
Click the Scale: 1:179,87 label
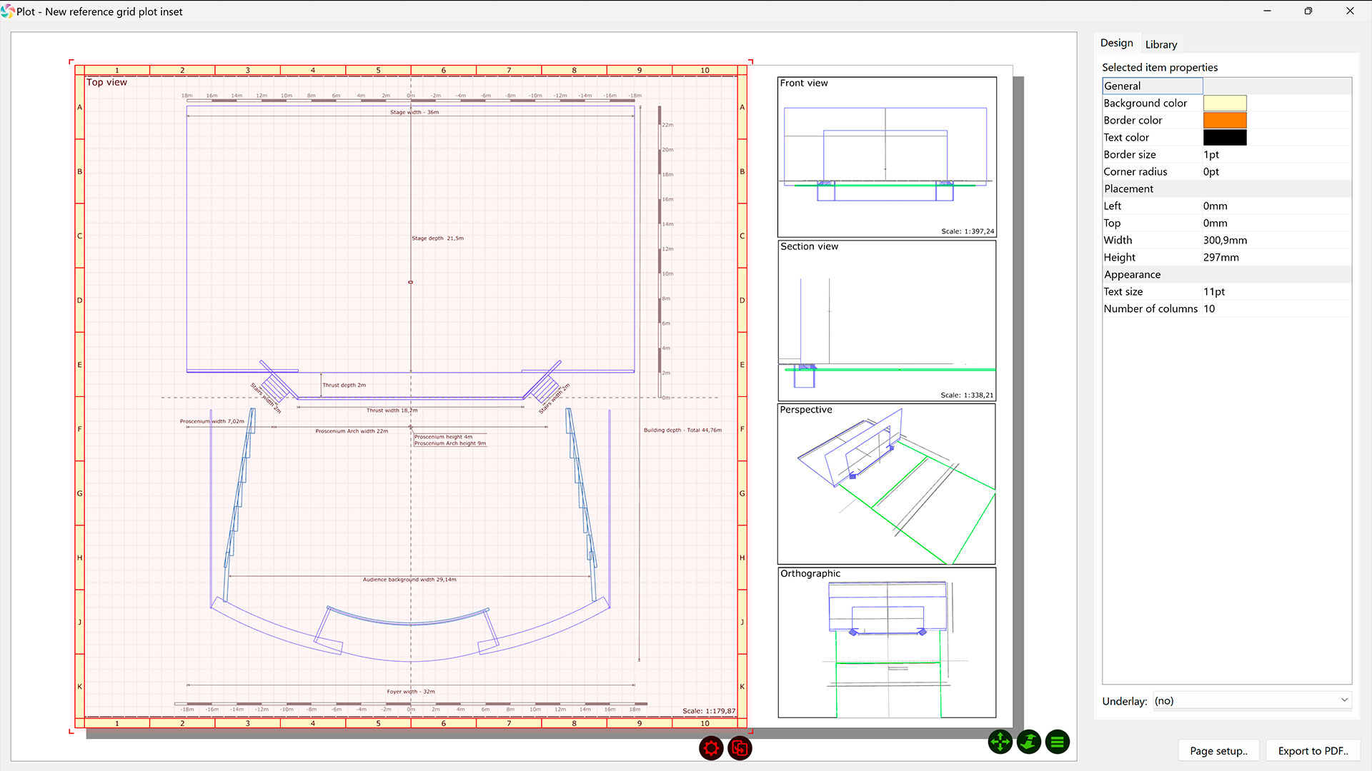709,711
